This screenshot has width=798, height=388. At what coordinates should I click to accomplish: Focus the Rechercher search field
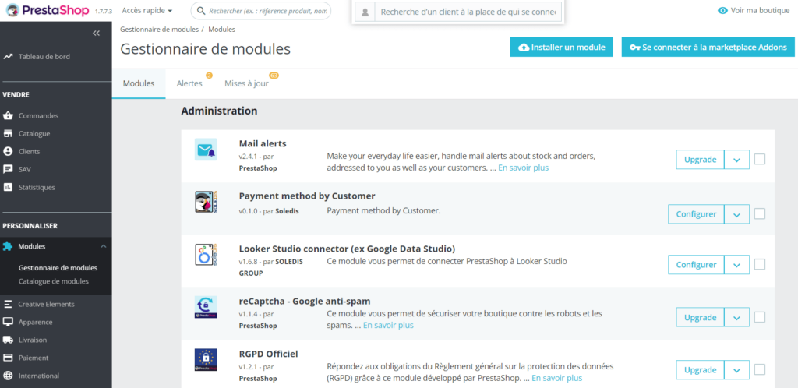click(261, 11)
